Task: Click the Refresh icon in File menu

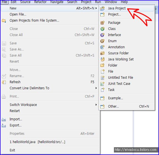Action: coord(4,82)
